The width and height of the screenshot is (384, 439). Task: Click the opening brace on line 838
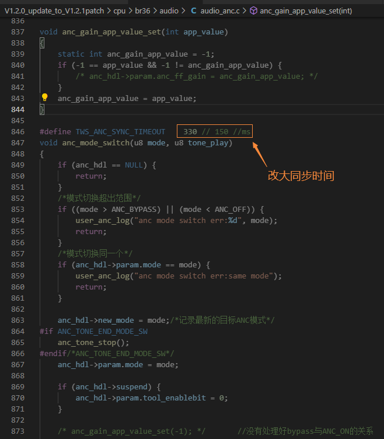[41, 43]
